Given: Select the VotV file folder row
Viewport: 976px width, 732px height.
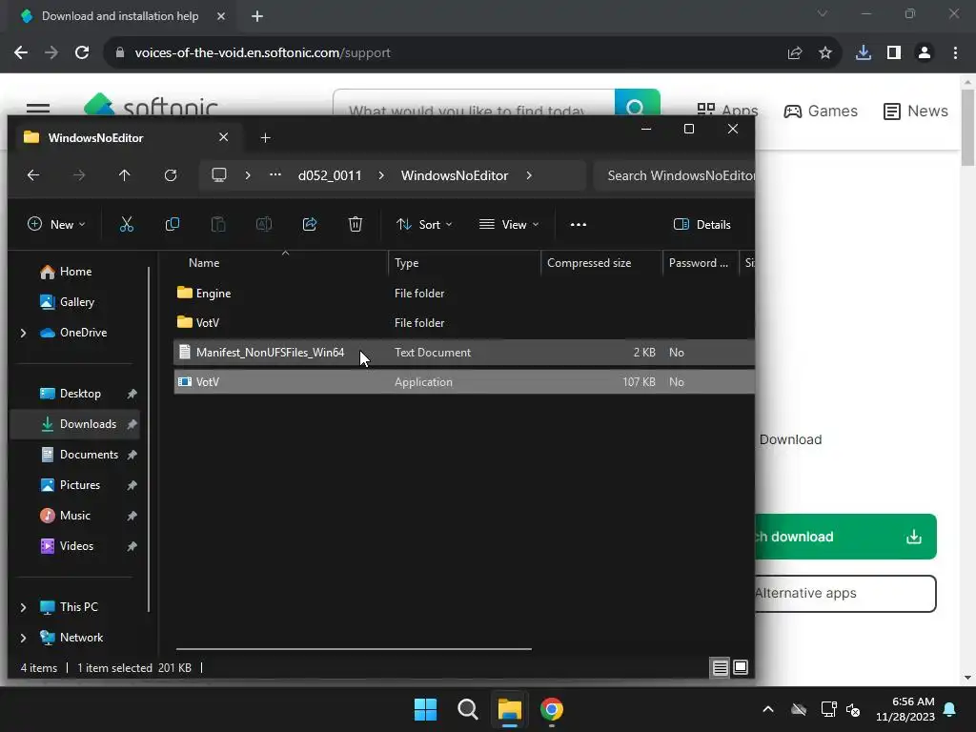Looking at the screenshot, I should pos(464,322).
